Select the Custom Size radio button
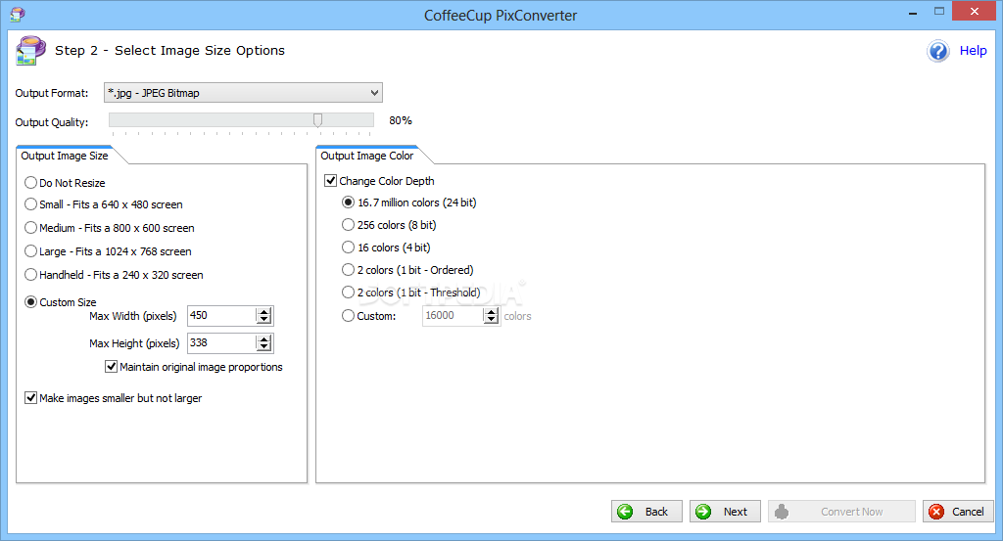 click(x=30, y=302)
